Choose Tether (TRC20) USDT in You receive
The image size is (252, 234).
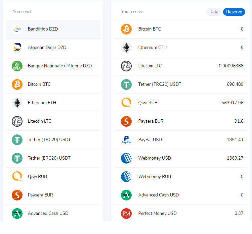coord(160,84)
